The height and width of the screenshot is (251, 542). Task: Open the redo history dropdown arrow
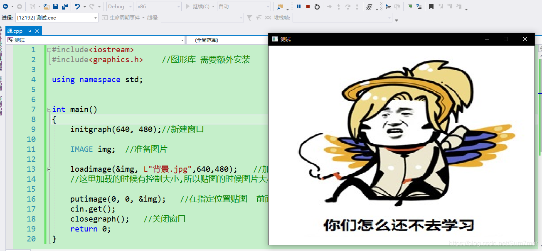point(99,7)
